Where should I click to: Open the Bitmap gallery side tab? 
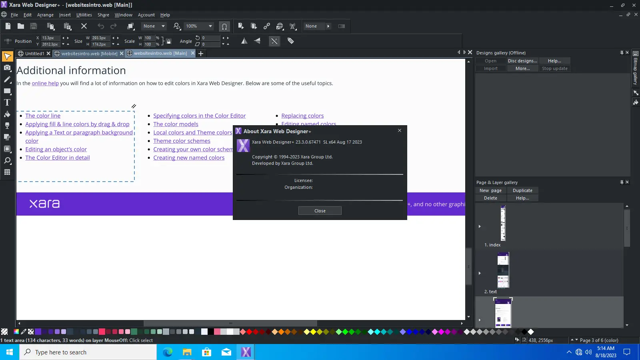click(x=636, y=68)
